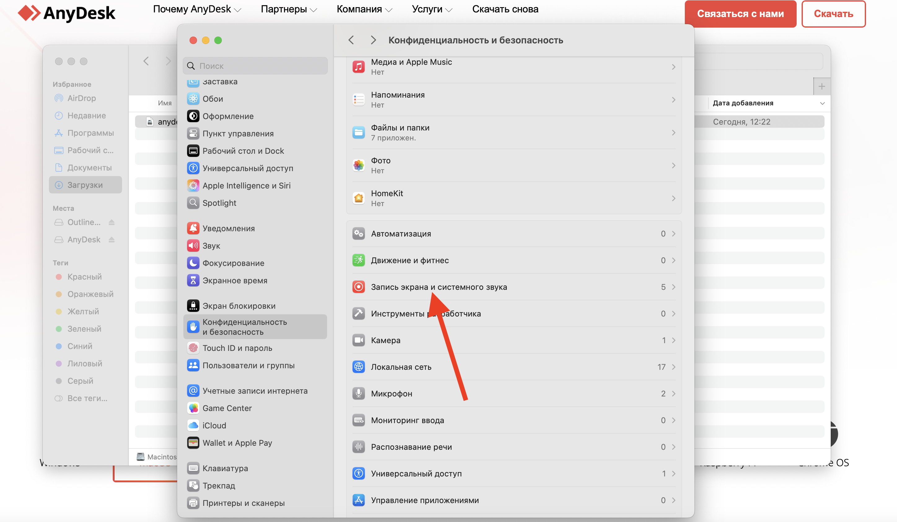Open Принтеры и сканеры settings
The image size is (897, 522).
point(255,503)
